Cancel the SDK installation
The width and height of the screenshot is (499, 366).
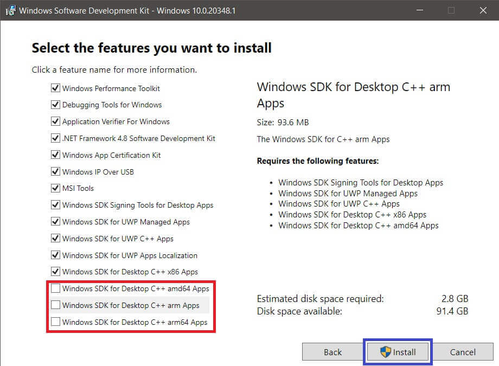click(463, 351)
